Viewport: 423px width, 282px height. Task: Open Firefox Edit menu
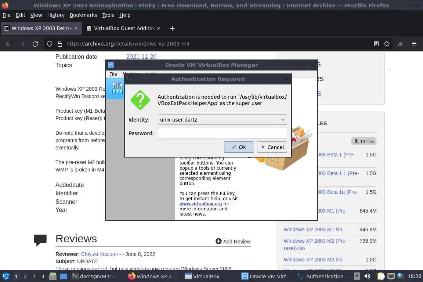(21, 15)
